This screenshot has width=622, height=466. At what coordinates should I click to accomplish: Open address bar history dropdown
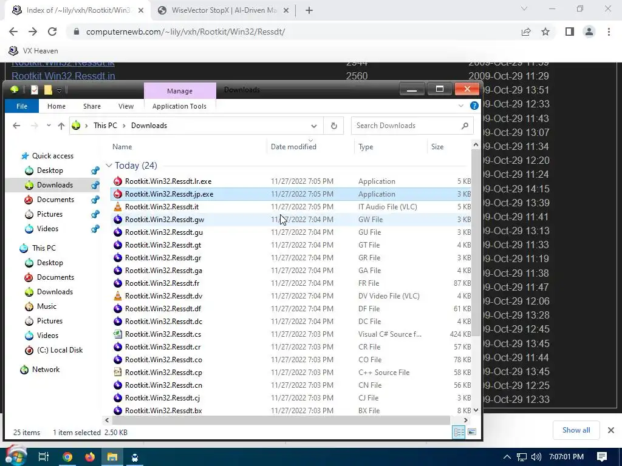pyautogui.click(x=314, y=126)
